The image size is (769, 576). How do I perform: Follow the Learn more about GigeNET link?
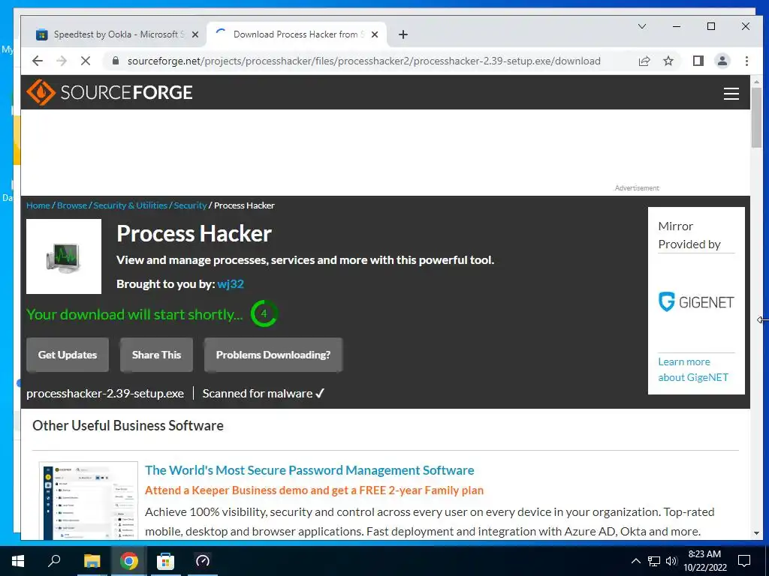(693, 369)
